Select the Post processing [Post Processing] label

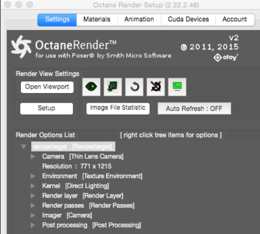point(92,225)
